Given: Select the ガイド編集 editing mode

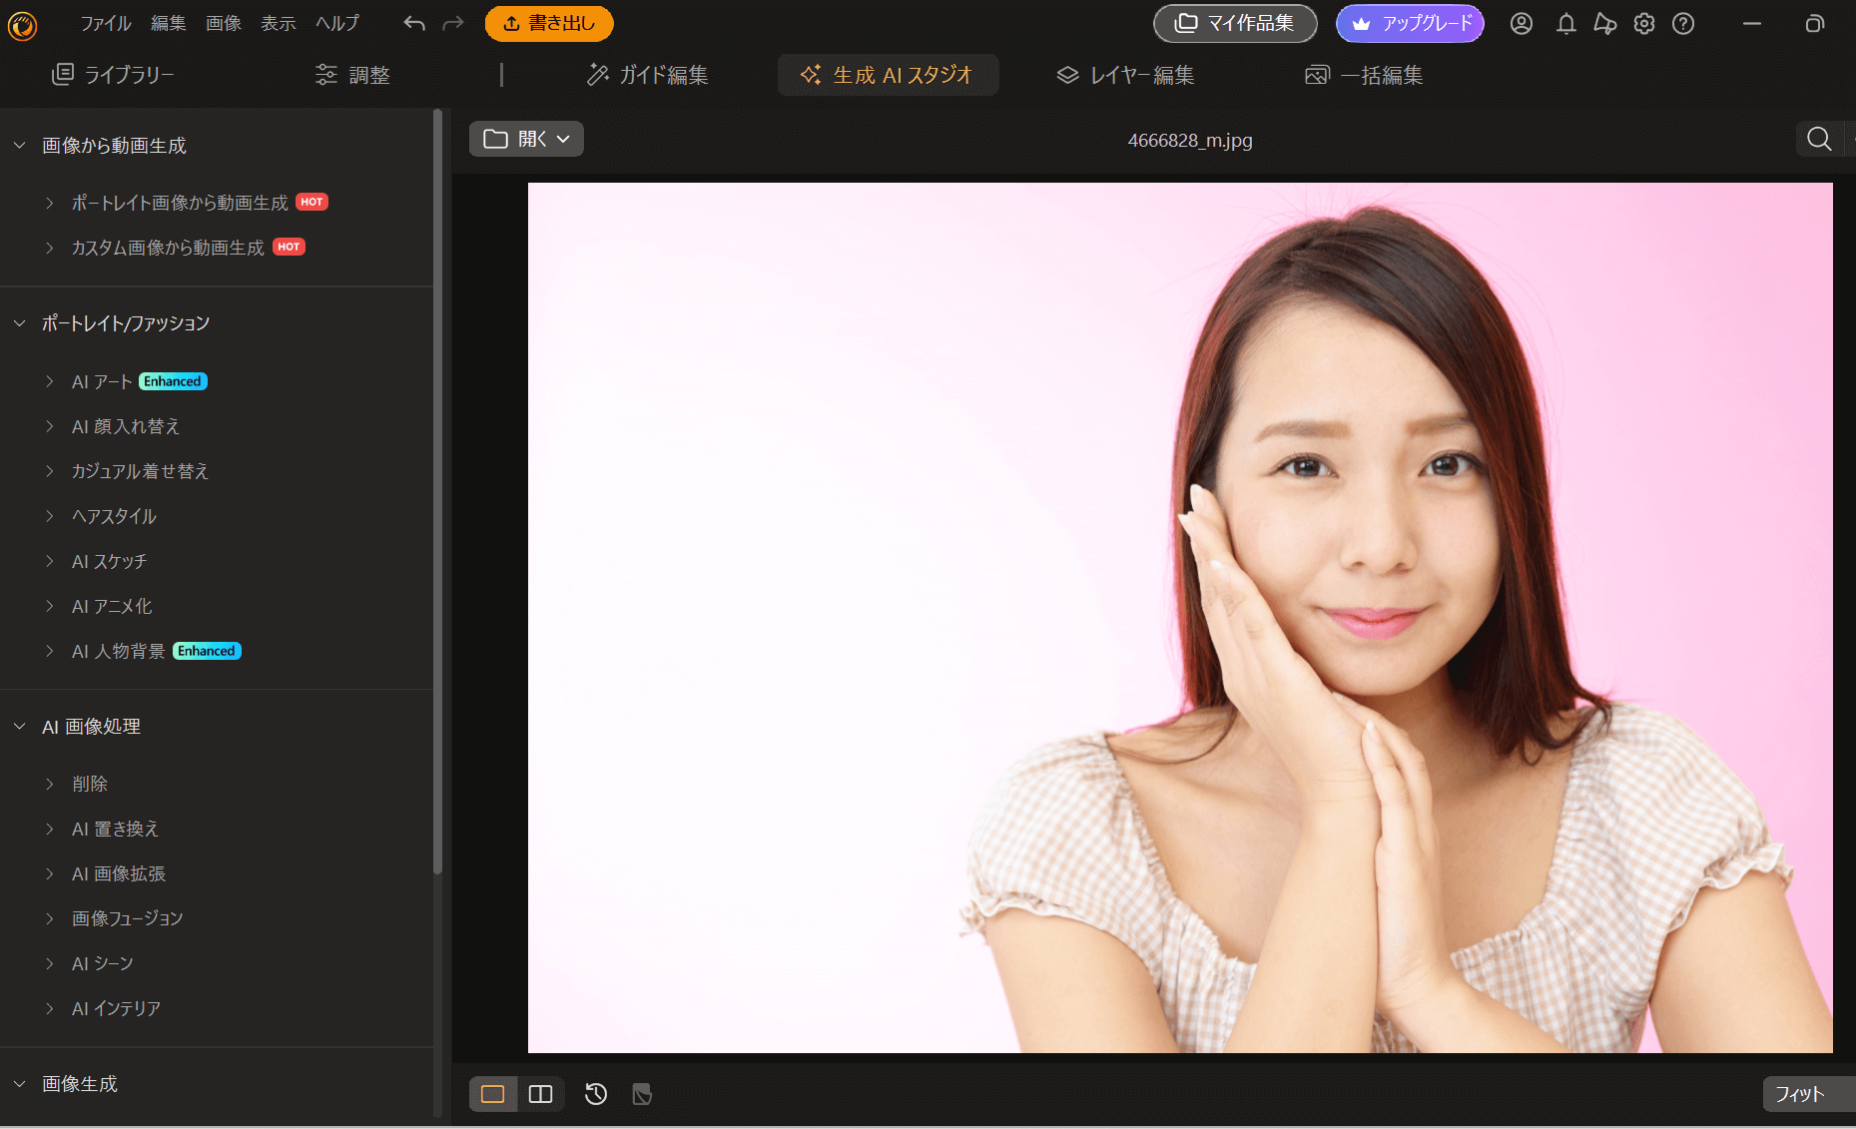Looking at the screenshot, I should tap(647, 74).
